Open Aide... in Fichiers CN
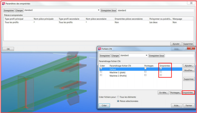 click(x=177, y=105)
